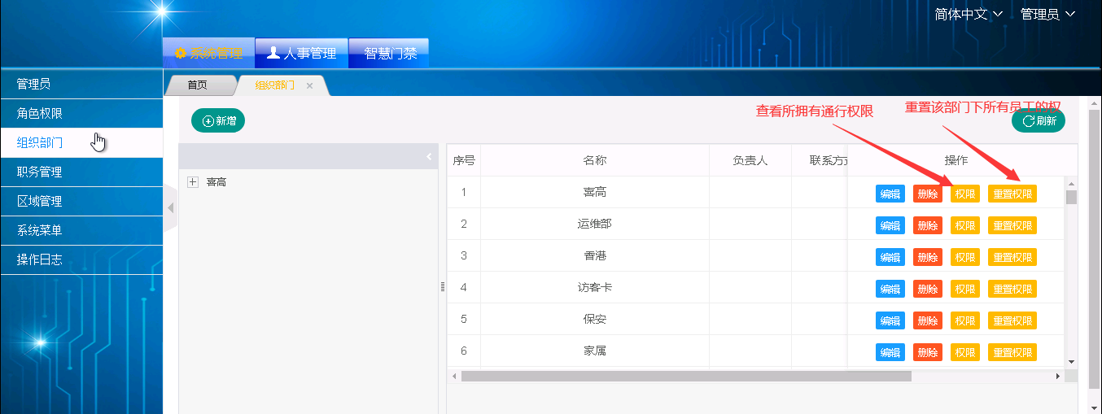Viewport: 1102px width, 414px height.
Task: Select 喜高 in the department tree
Action: tap(216, 182)
